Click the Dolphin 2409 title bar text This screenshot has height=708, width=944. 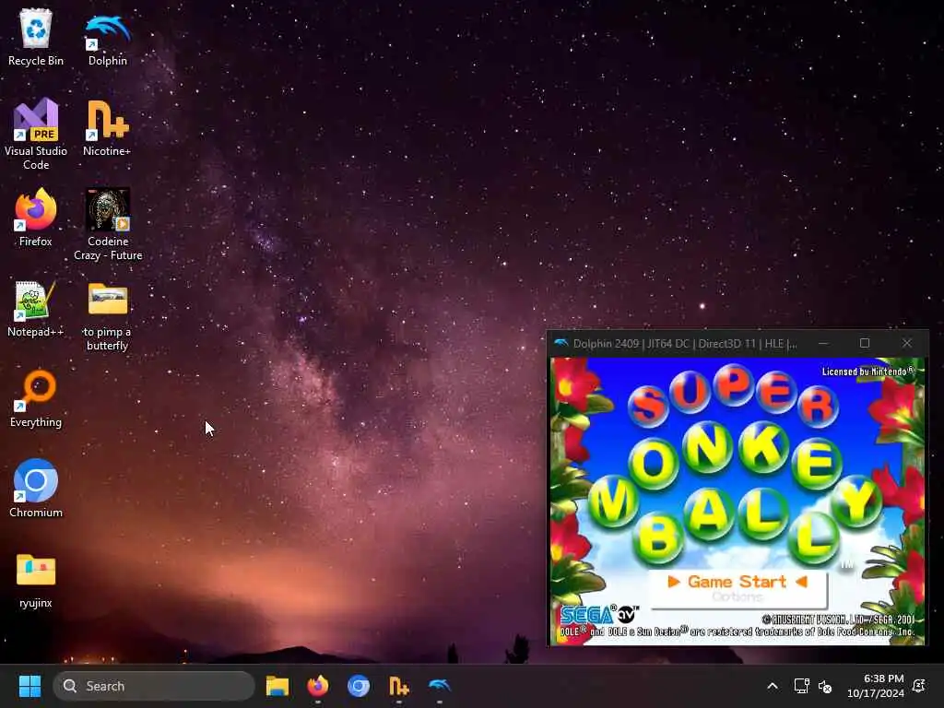tap(685, 344)
